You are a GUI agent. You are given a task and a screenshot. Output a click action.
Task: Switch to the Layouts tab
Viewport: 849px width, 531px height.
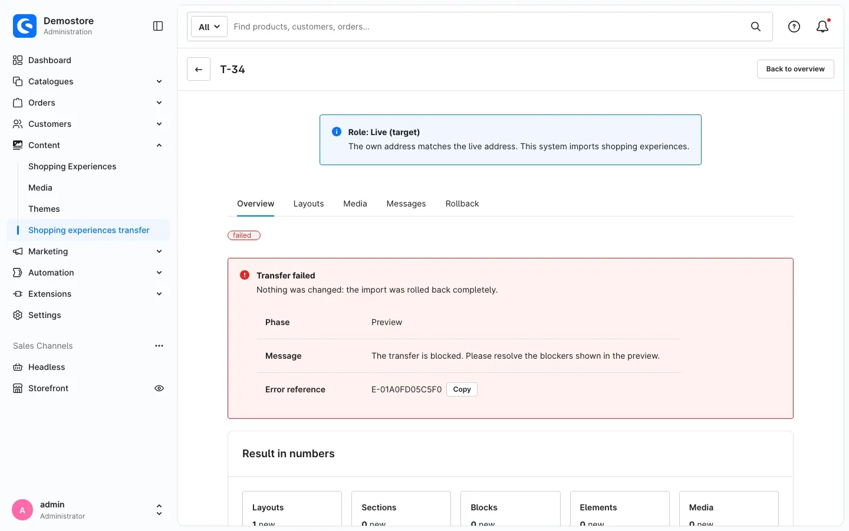pyautogui.click(x=308, y=204)
